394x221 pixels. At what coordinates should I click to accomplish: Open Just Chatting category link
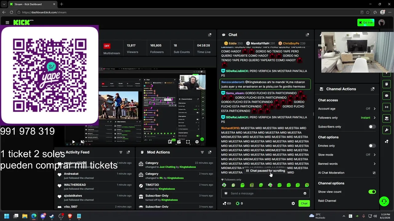[x=167, y=167]
